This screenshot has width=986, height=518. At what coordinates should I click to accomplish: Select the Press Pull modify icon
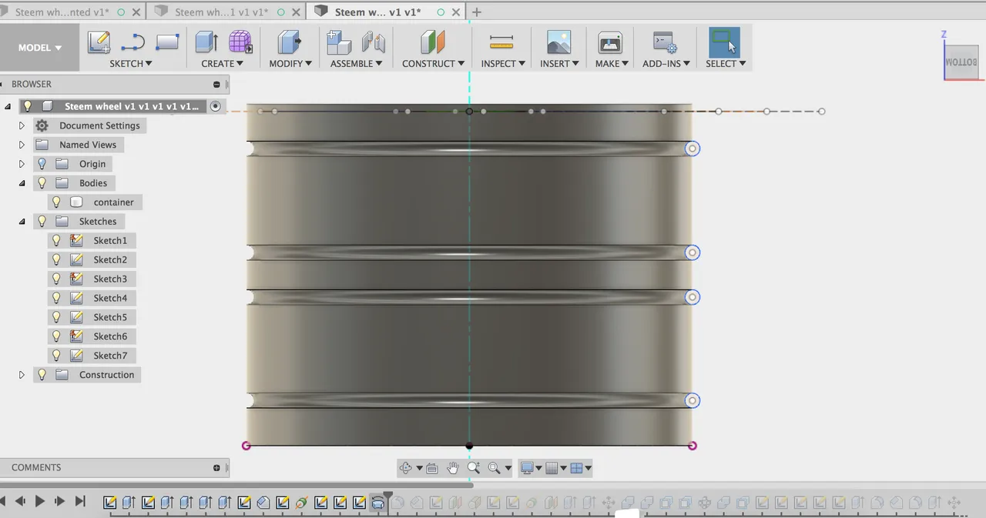click(x=289, y=42)
